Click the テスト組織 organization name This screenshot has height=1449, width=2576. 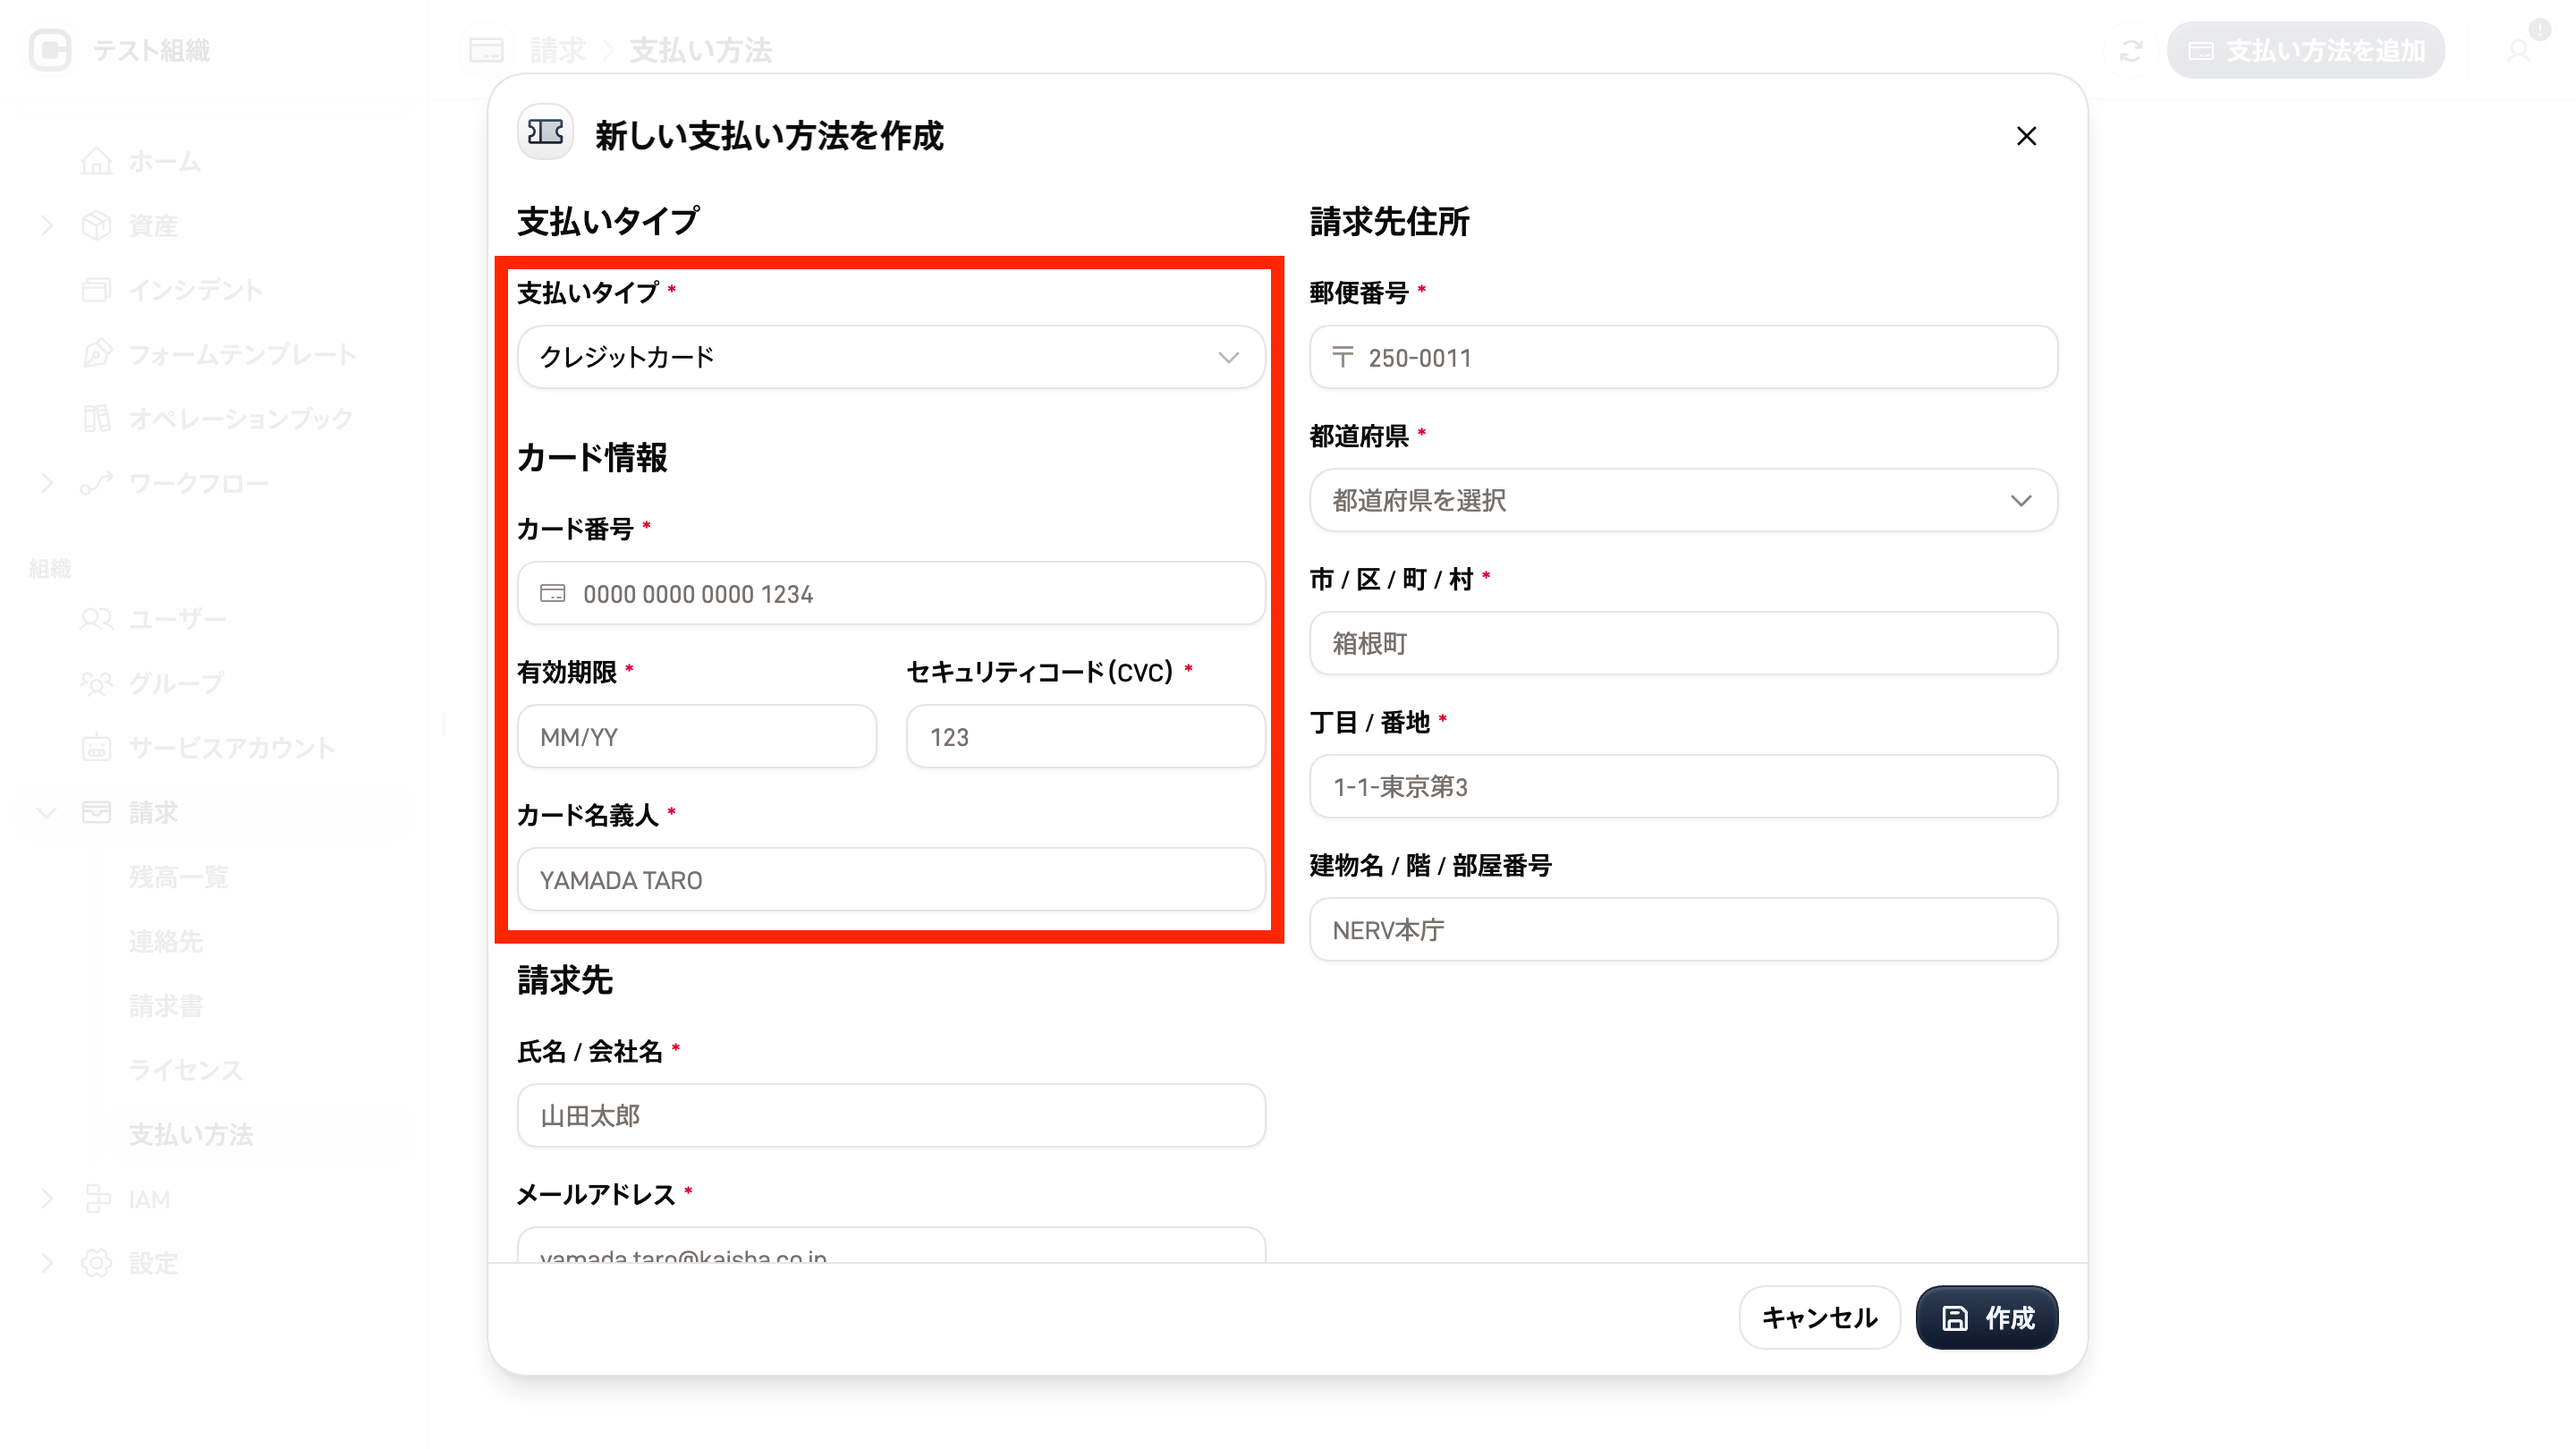click(x=152, y=50)
